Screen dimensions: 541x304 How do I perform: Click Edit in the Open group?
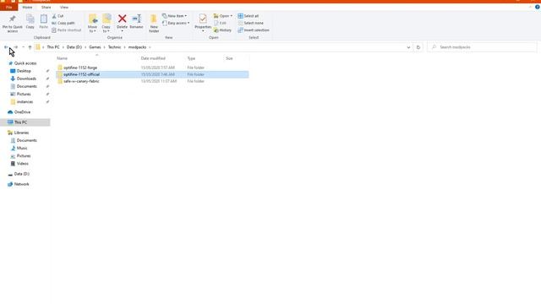[220, 23]
